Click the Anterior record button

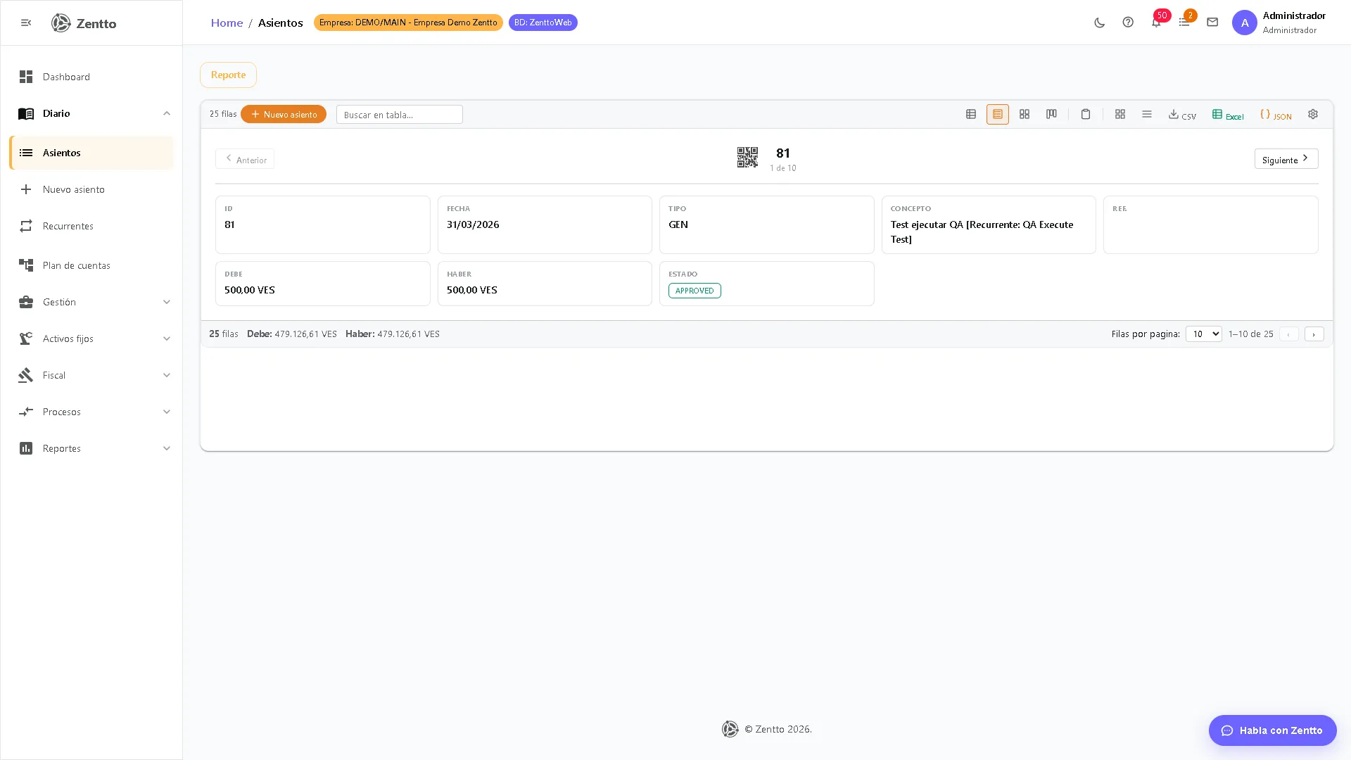(x=245, y=159)
